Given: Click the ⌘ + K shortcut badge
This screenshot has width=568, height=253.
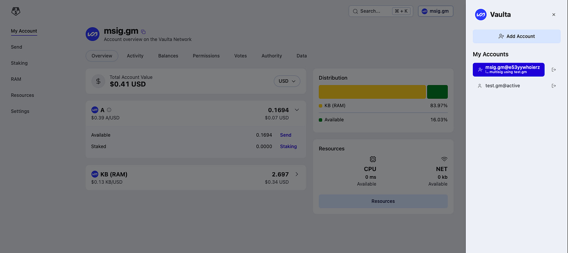Looking at the screenshot, I should pyautogui.click(x=401, y=11).
